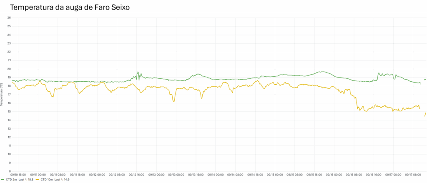Image resolution: width=427 pixels, height=183 pixels.
Task: Click the yellow line's dip near 09/13 08:00
Action: click(173, 101)
